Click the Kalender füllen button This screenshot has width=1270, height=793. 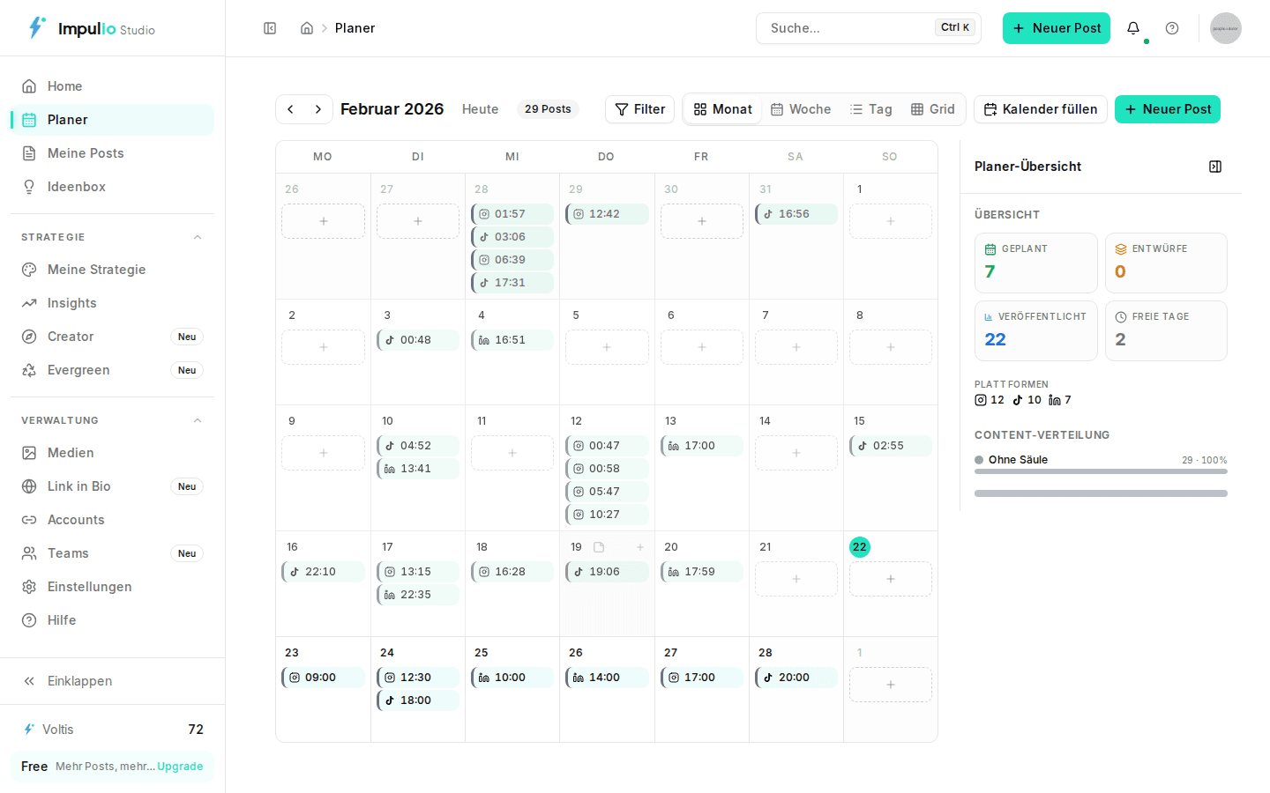point(1040,109)
